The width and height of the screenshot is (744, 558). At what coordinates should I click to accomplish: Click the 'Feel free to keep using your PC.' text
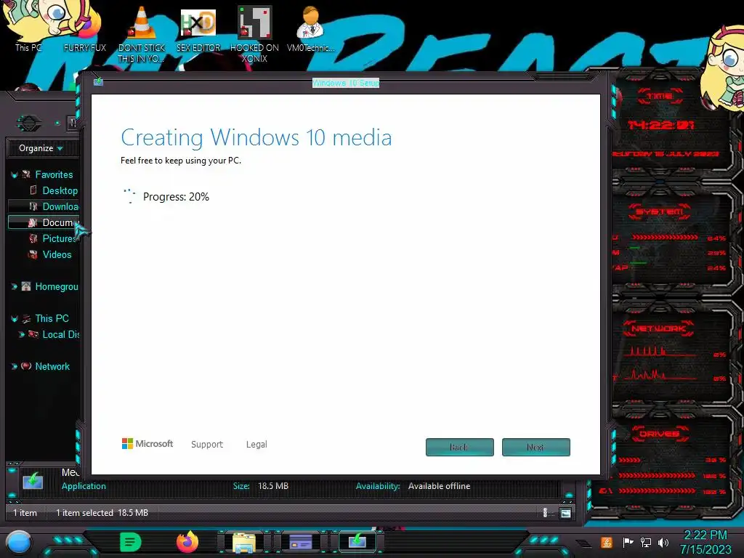point(181,161)
